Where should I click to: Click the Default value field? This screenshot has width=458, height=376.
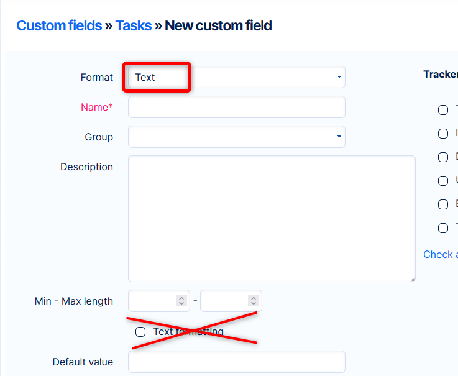point(236,362)
